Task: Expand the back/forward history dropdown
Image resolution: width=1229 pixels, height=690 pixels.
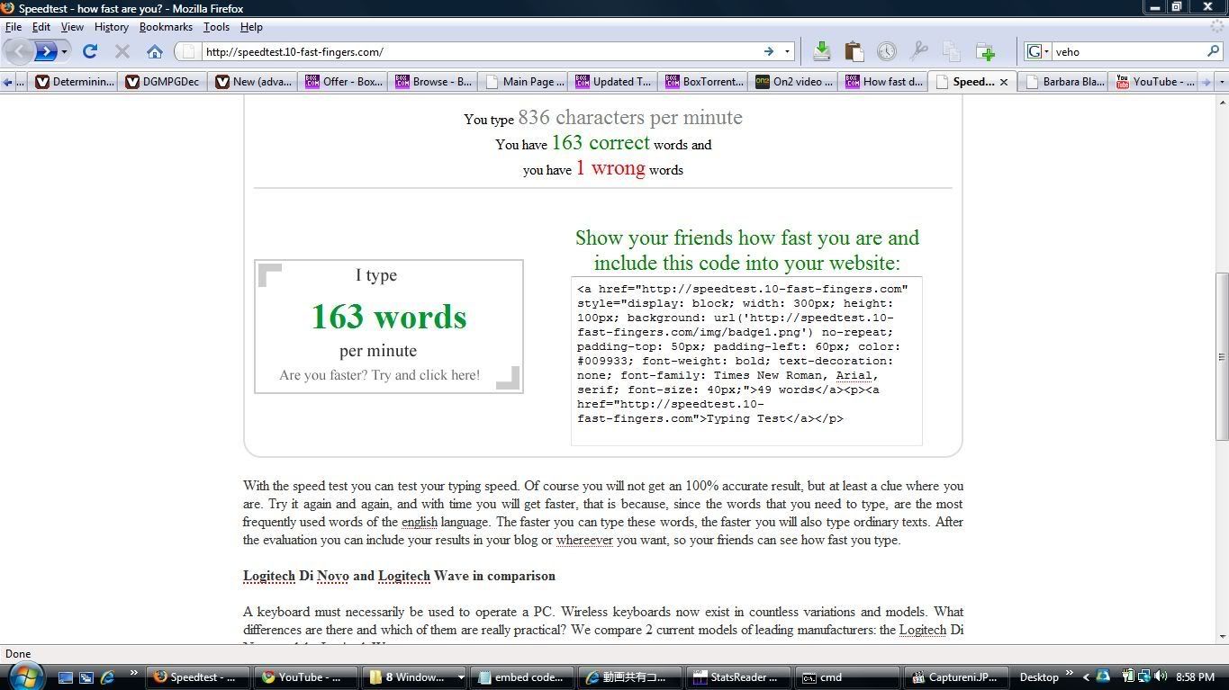Action: tap(64, 51)
